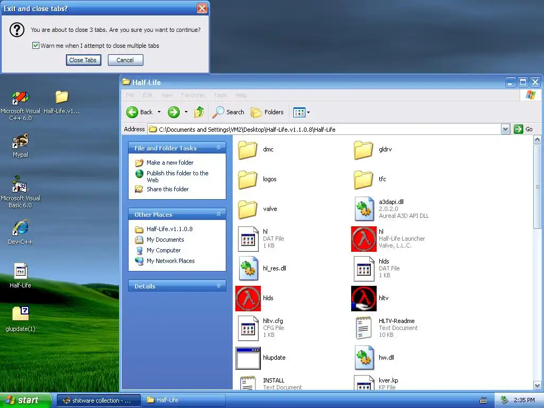Click Publish this folder to the Web
This screenshot has width=544, height=408.
pos(177,176)
